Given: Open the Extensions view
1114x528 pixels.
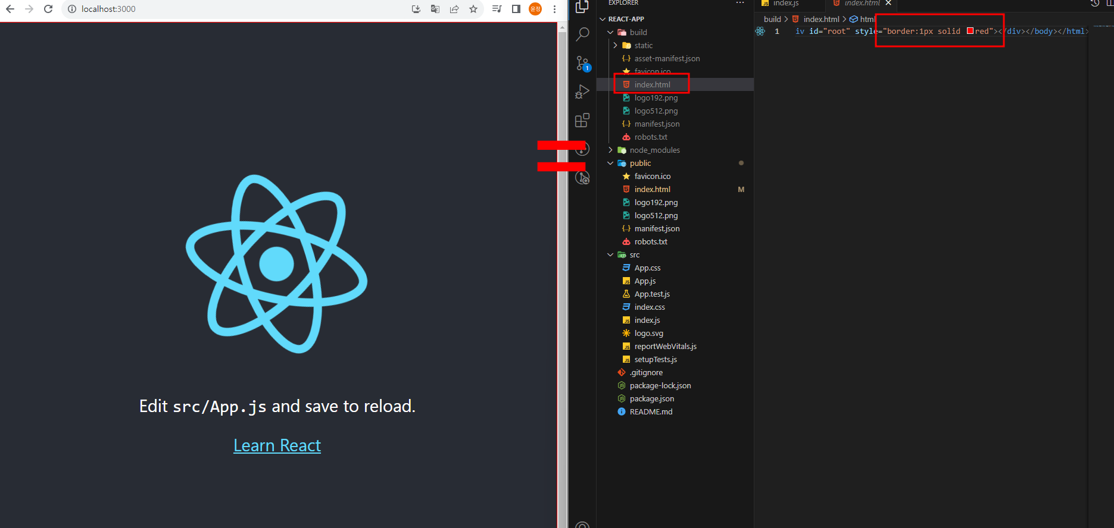Looking at the screenshot, I should tap(582, 120).
